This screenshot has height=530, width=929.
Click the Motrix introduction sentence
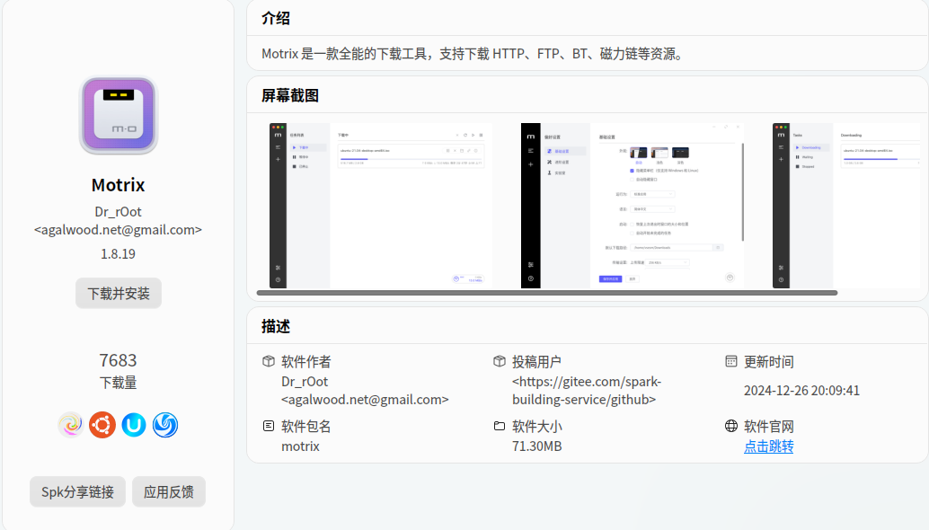click(x=474, y=54)
